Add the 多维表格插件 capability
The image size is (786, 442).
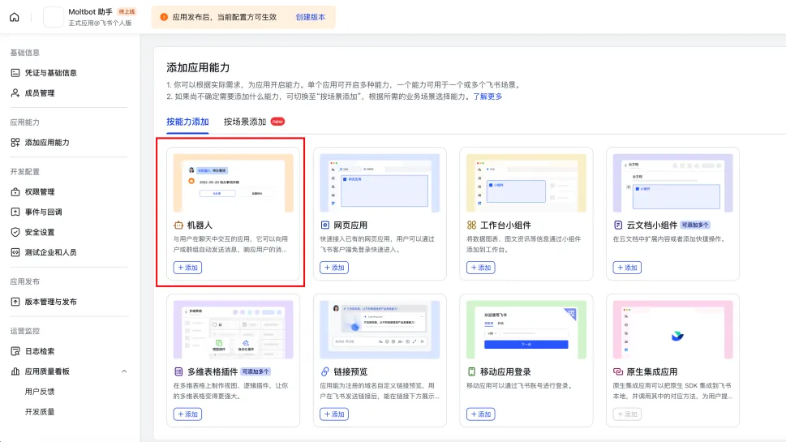click(187, 414)
